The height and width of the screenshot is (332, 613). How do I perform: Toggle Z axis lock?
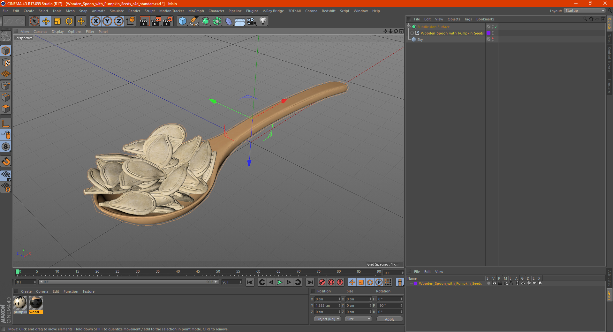click(x=119, y=21)
